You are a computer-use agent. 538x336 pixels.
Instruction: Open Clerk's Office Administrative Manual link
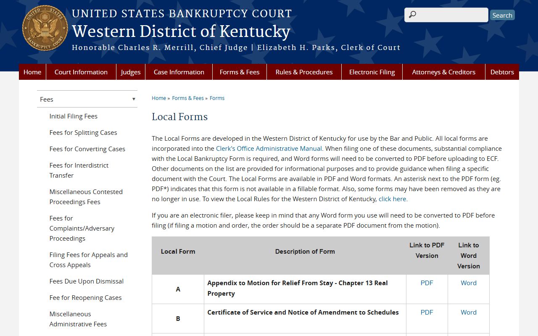269,148
